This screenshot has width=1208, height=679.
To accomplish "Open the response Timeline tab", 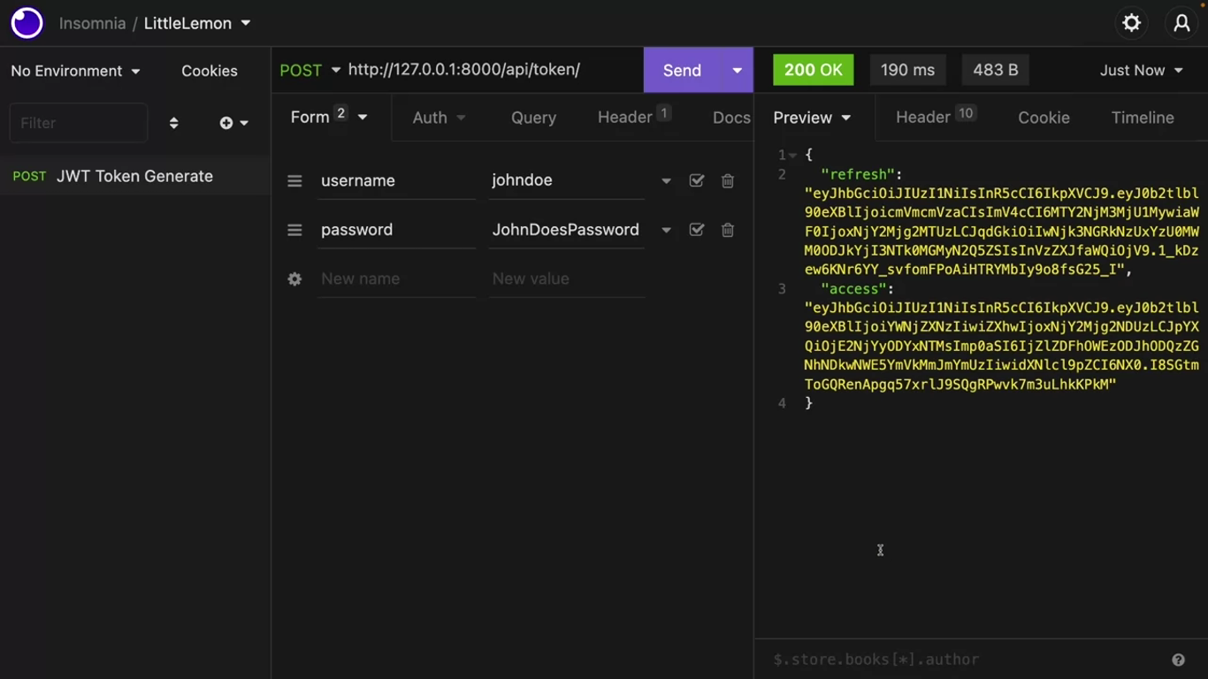I will pyautogui.click(x=1142, y=118).
